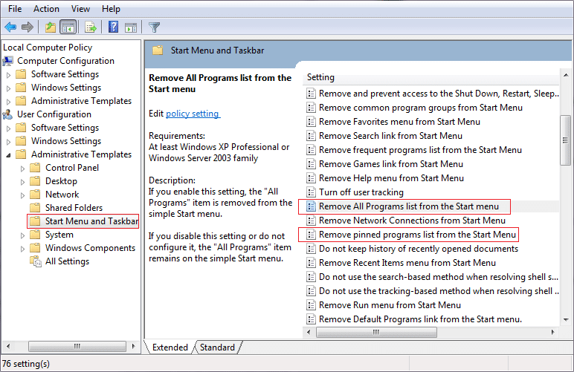
Task: Click the User Configuration icon
Action: coord(8,114)
